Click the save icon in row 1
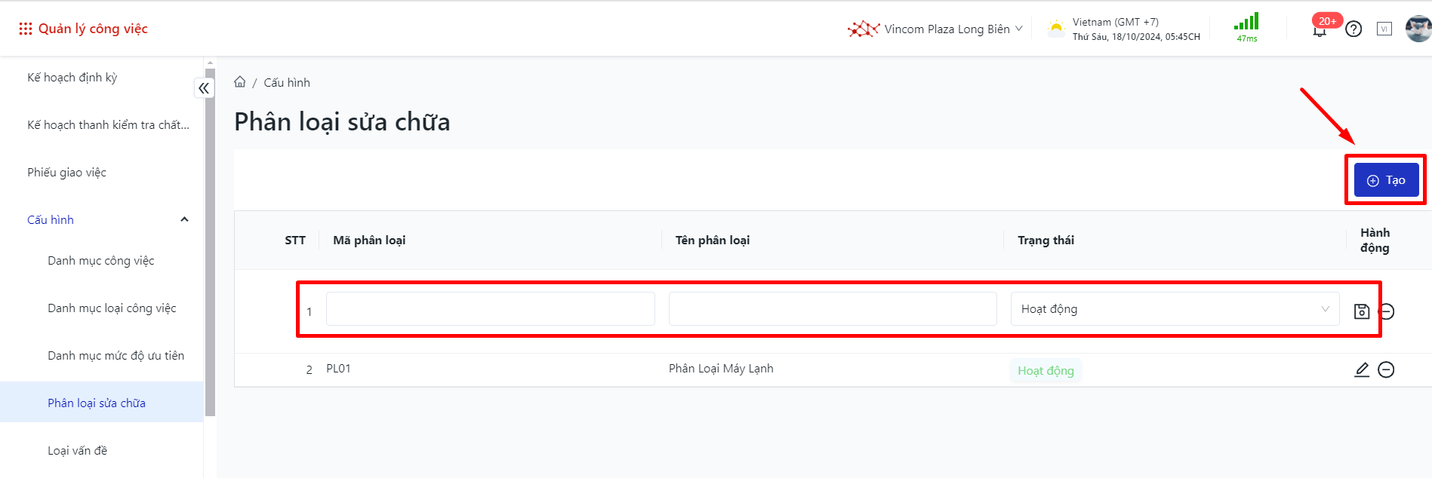This screenshot has width=1432, height=478. (x=1361, y=311)
